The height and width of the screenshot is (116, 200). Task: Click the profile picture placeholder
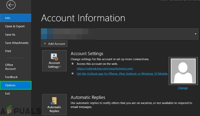coord(183,71)
